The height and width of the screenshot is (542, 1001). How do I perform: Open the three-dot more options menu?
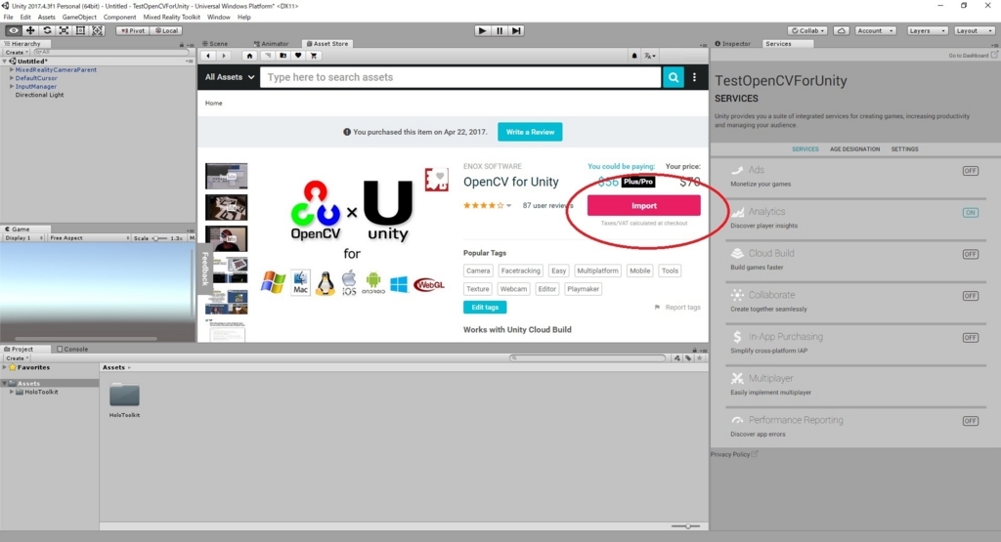(x=695, y=77)
